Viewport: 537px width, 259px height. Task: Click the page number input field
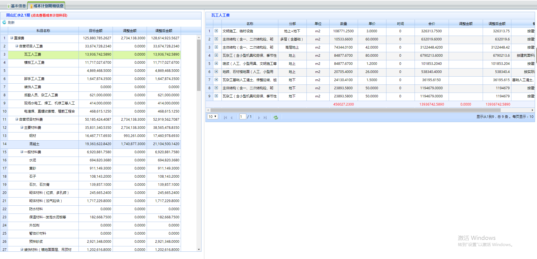pos(243,116)
